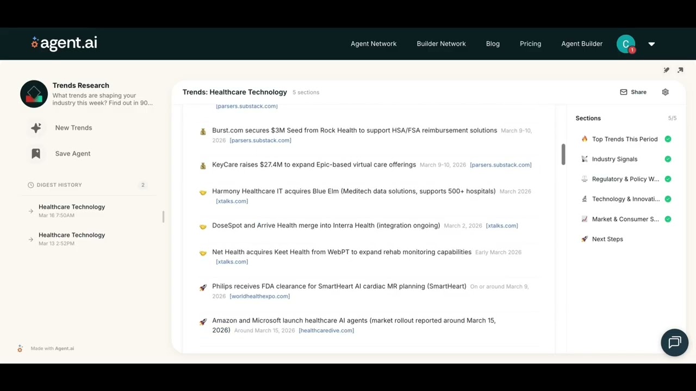Click the Save Agent bookmark icon
The image size is (696, 391).
[x=36, y=154]
